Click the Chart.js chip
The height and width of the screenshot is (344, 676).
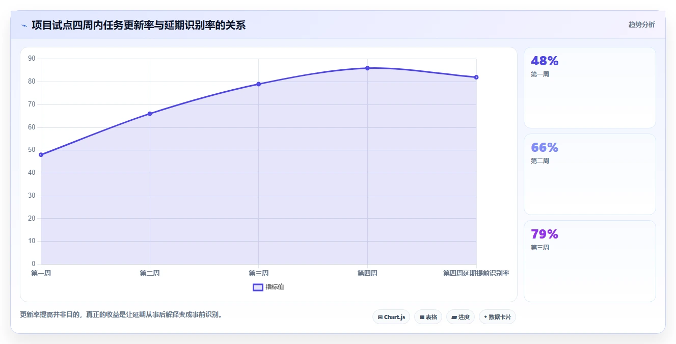(391, 317)
